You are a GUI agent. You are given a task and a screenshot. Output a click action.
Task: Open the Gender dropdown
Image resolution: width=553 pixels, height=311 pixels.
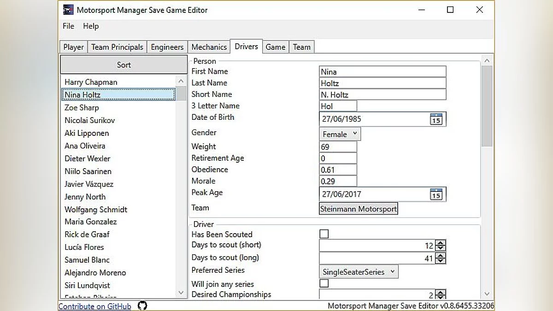click(x=340, y=134)
